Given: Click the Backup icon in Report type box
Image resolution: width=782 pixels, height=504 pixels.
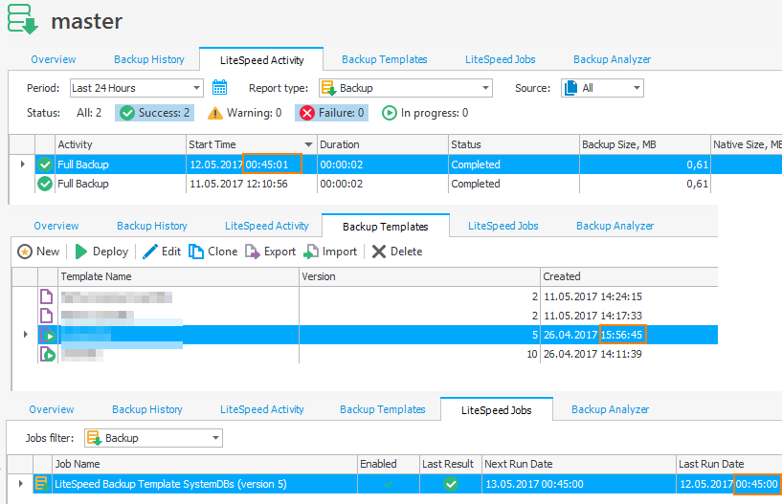Looking at the screenshot, I should pyautogui.click(x=329, y=88).
